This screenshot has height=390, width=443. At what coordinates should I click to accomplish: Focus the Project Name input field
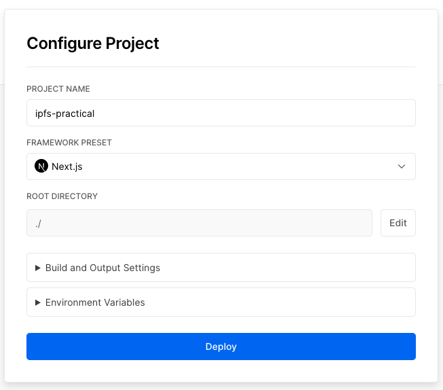click(220, 113)
